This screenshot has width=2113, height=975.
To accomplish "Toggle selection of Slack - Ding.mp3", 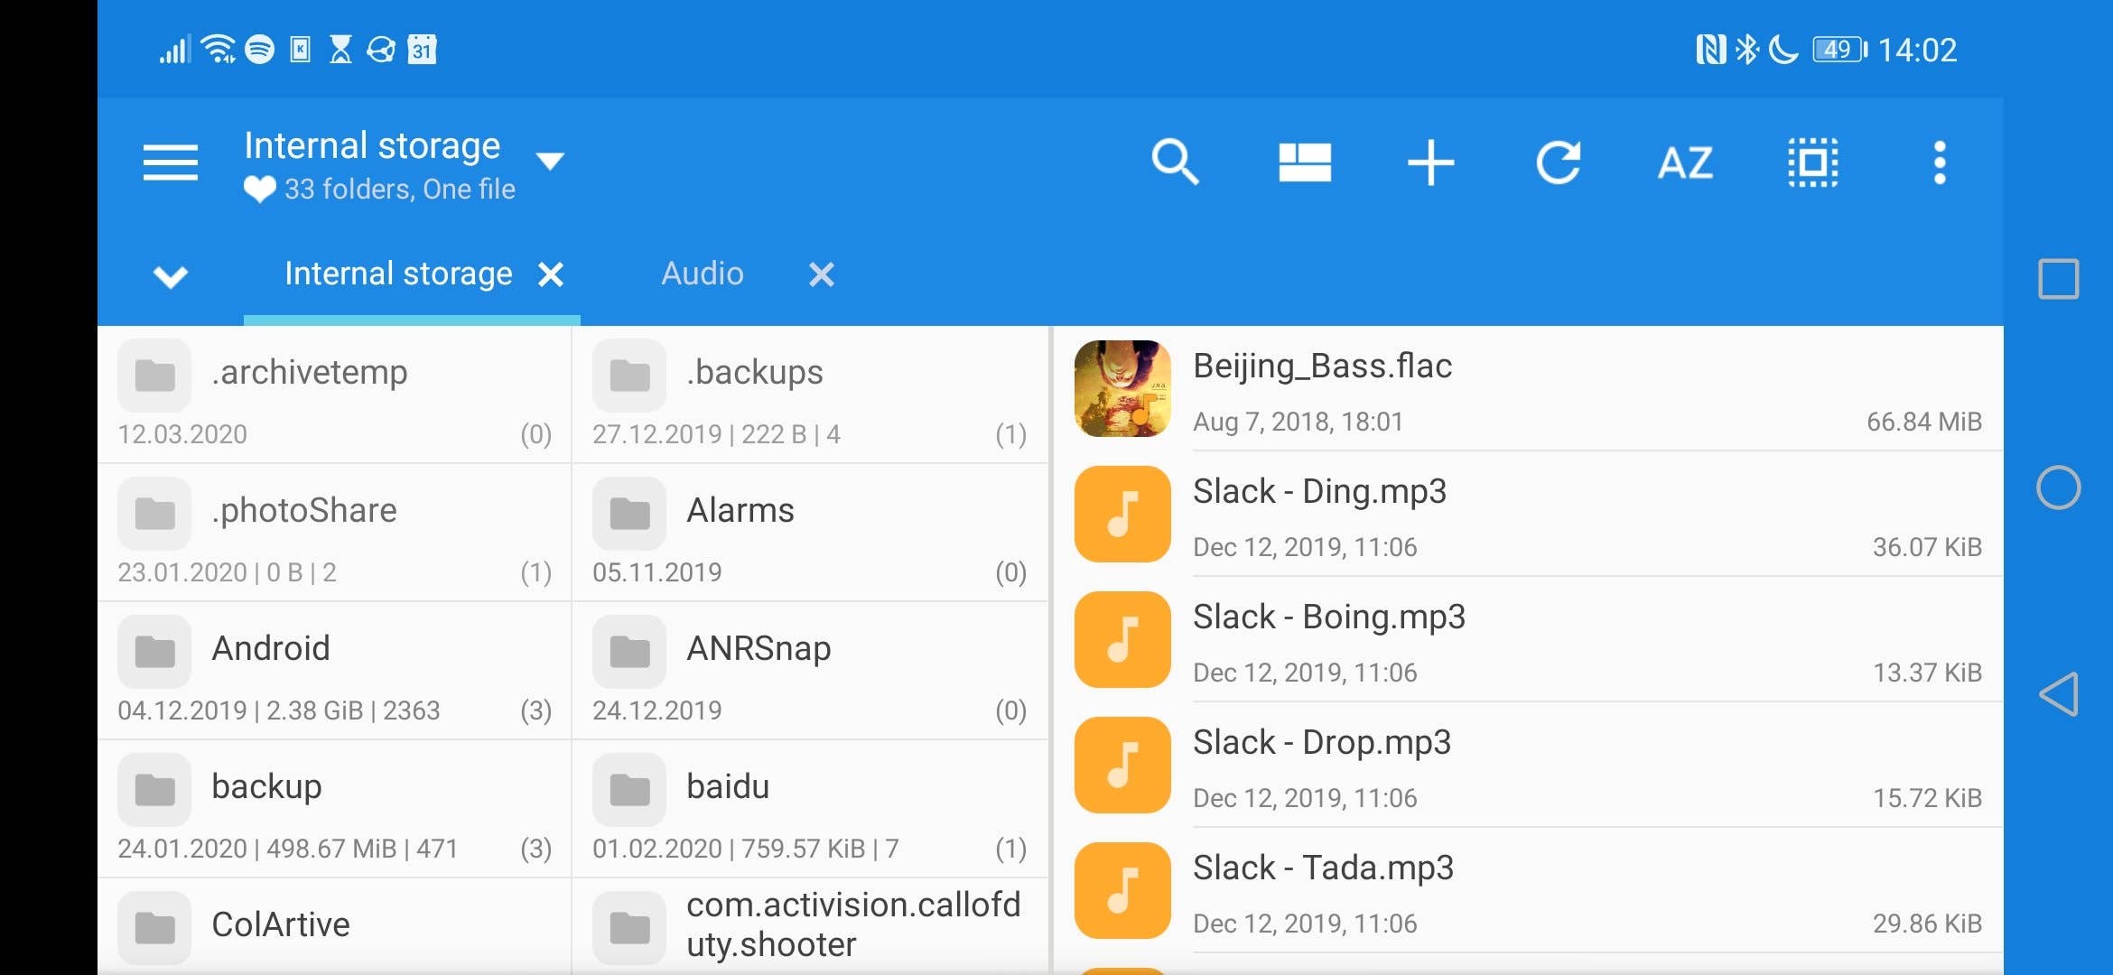I will pos(1122,515).
